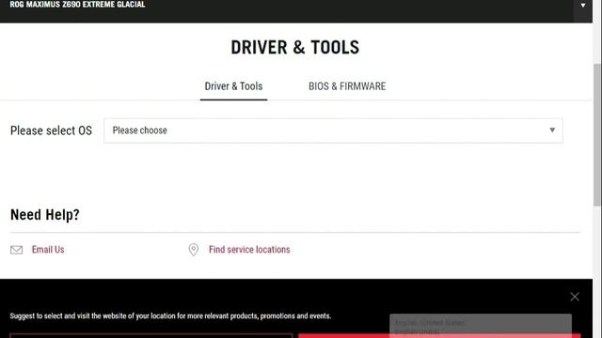Viewport: 602px width, 338px height.
Task: Click the map pin icon for service locations
Action: (x=194, y=250)
